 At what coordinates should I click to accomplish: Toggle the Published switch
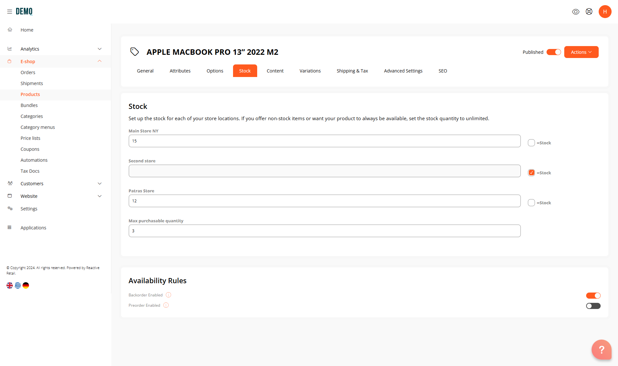tap(554, 52)
